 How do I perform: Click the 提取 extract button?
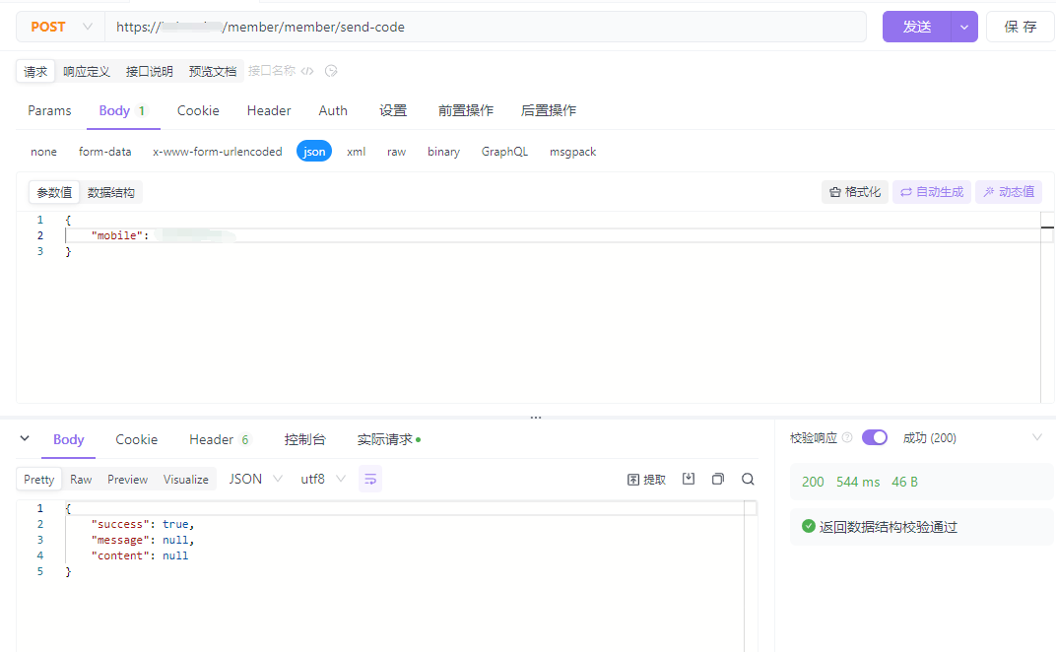pyautogui.click(x=646, y=479)
